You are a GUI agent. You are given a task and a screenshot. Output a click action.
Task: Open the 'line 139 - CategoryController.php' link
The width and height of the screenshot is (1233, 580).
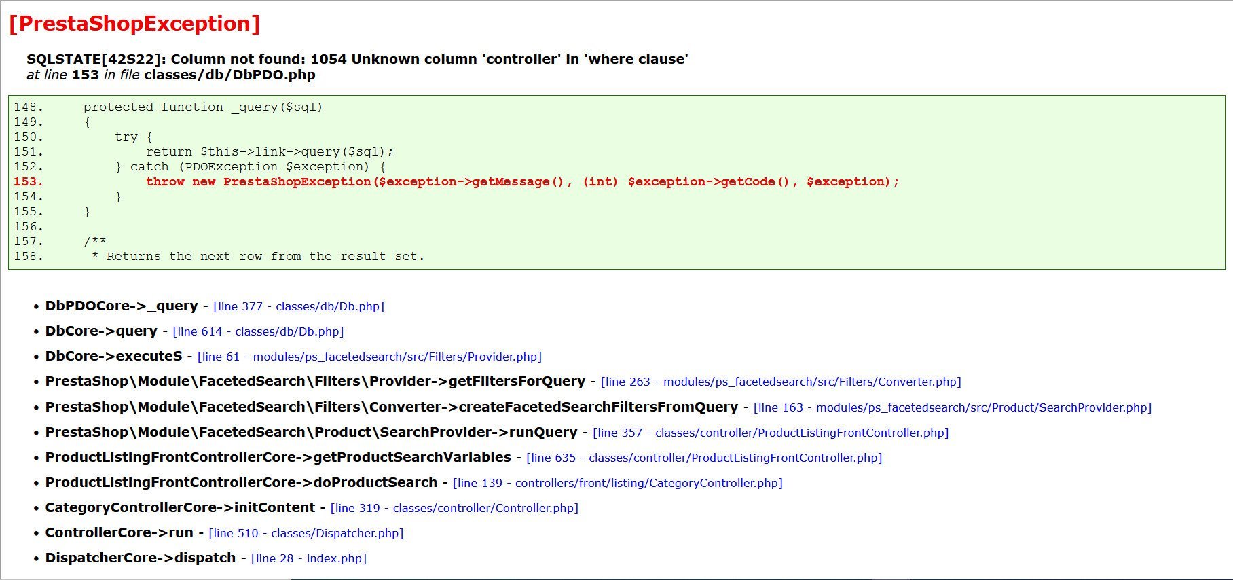click(618, 483)
